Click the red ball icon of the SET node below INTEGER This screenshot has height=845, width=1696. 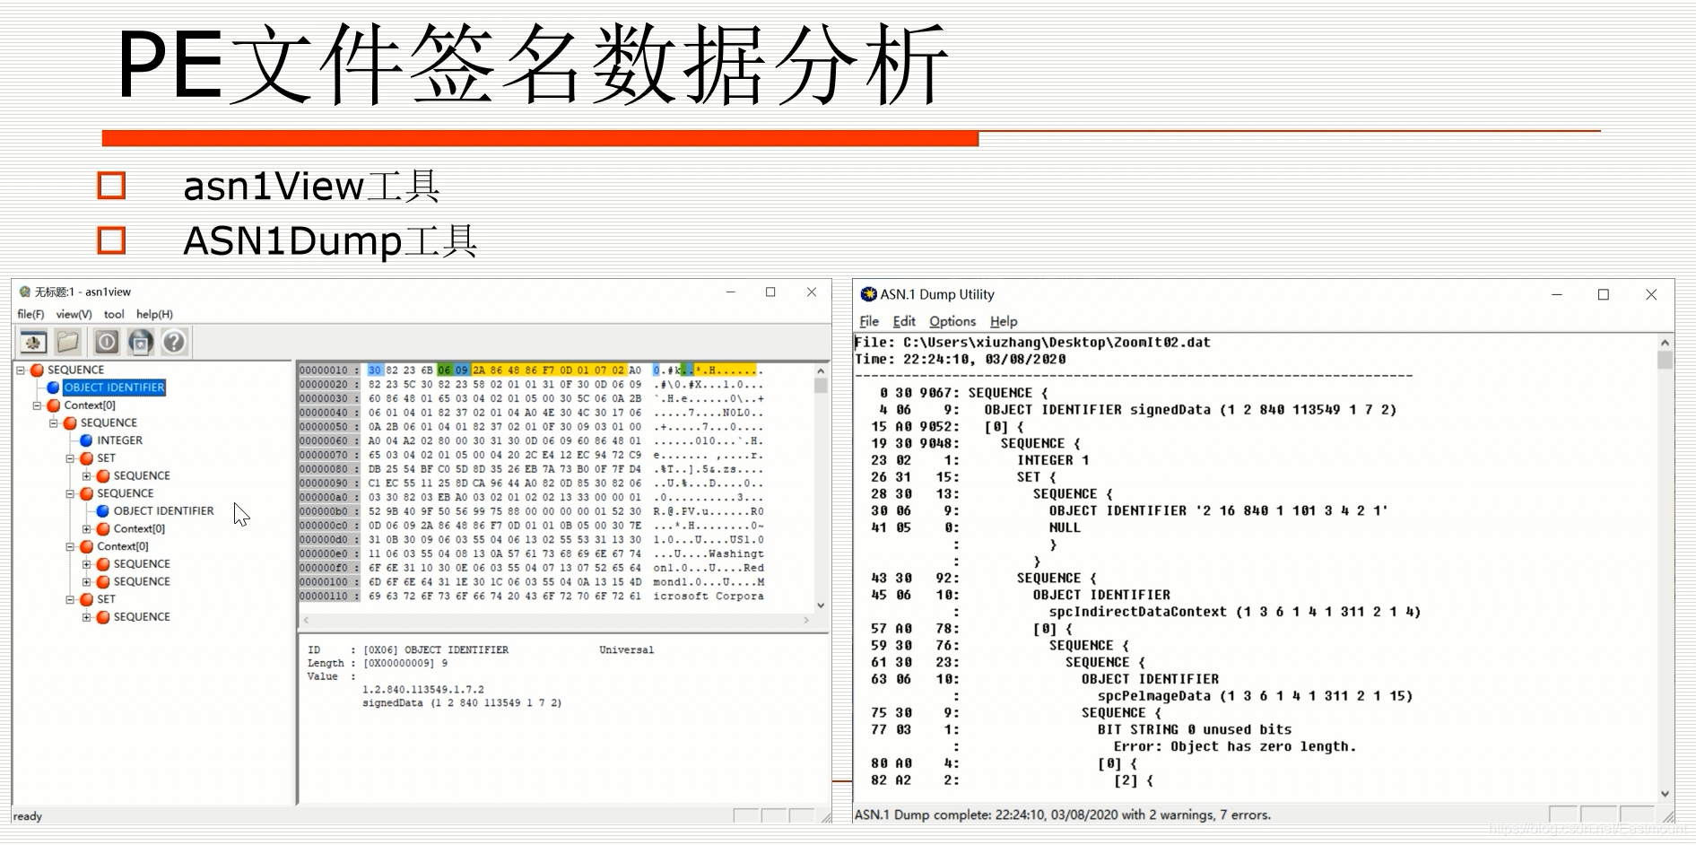click(x=86, y=458)
